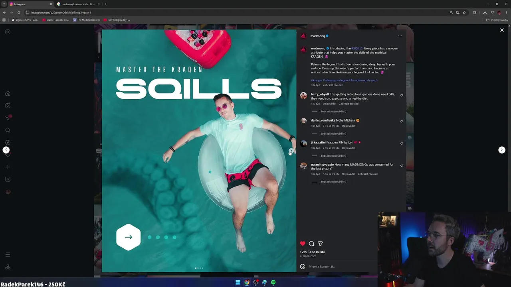Screen dimensions: 511x287
Task: Open the dashboard chart icon in the sidebar
Action: coord(8,179)
